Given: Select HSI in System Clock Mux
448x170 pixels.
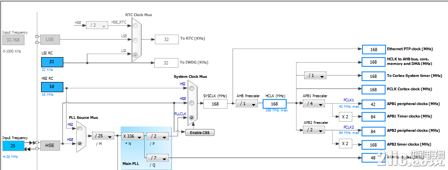Looking at the screenshot, I should coord(192,88).
